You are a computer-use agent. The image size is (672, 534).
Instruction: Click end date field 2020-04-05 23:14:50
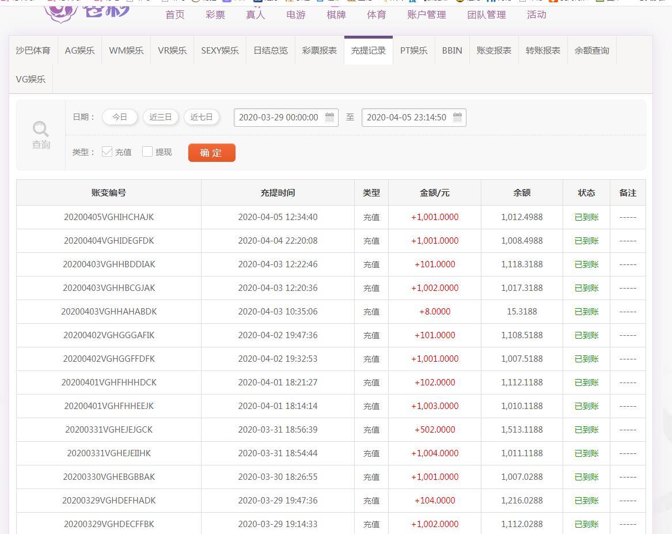click(413, 118)
